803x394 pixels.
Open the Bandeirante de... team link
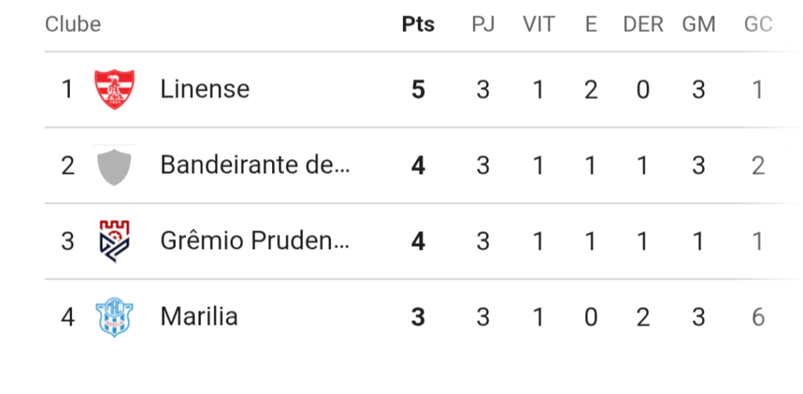[x=255, y=165]
